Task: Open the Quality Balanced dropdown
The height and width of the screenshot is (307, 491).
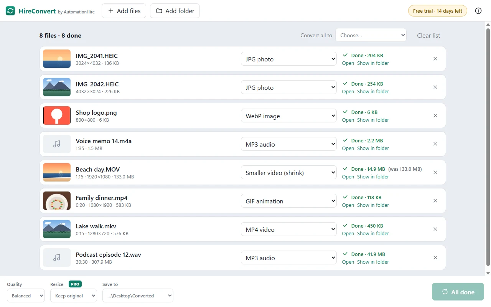Action: coord(26,295)
